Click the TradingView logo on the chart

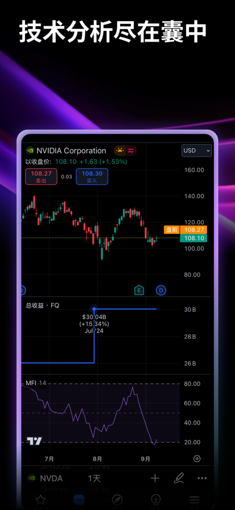(34, 441)
